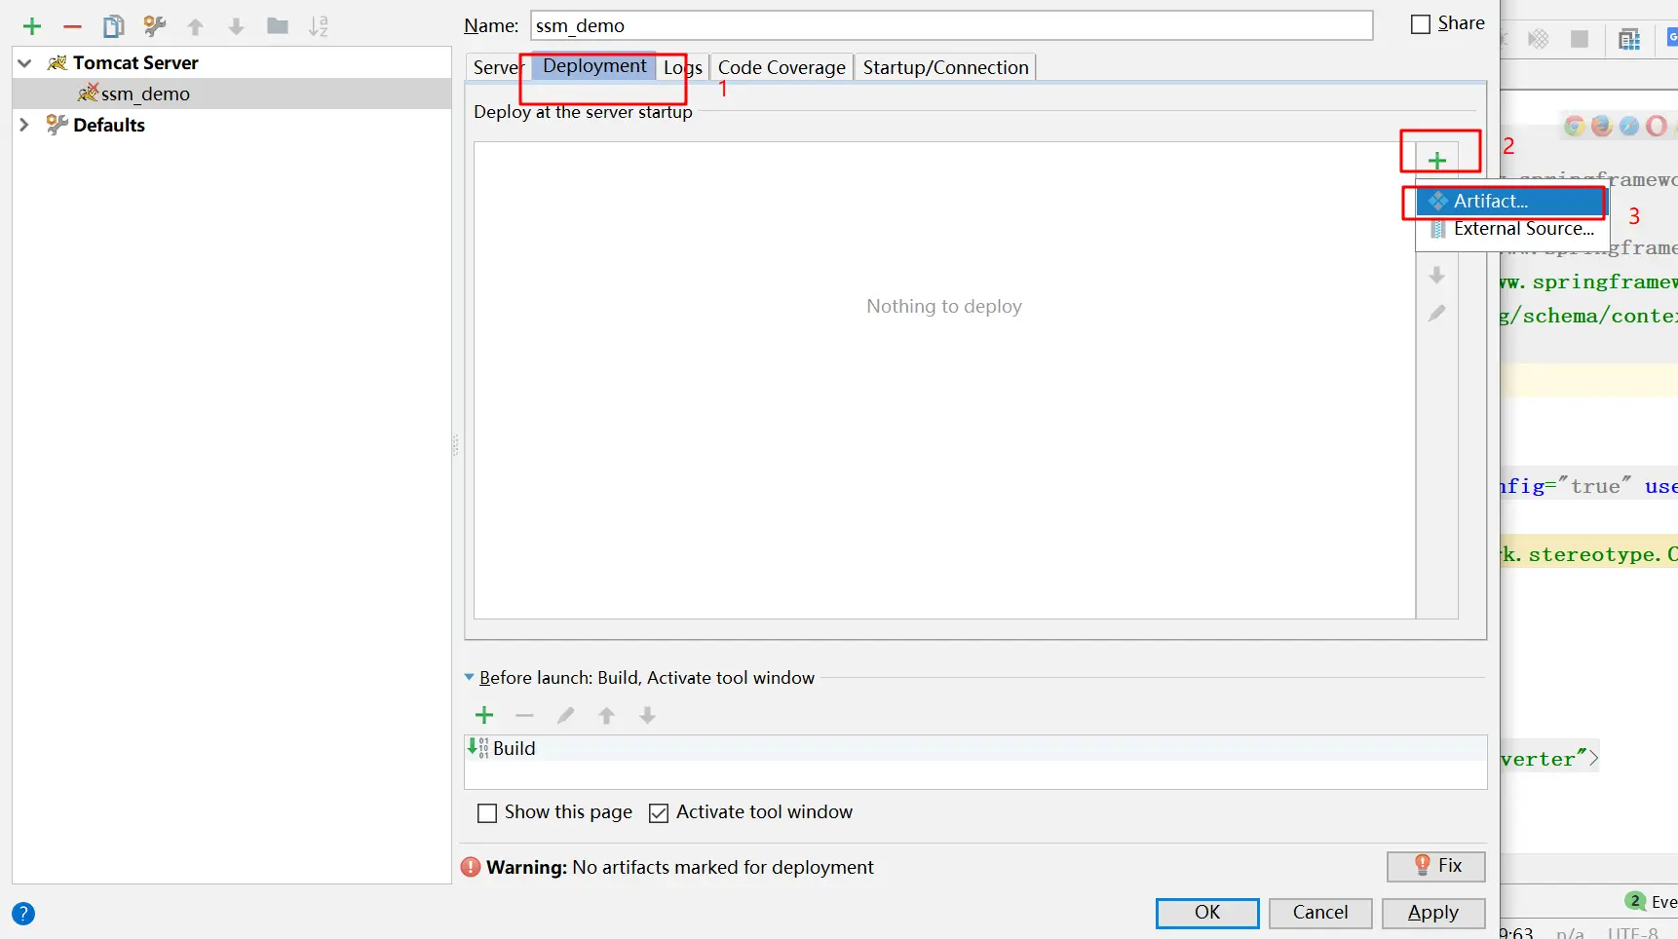Image resolution: width=1678 pixels, height=939 pixels.
Task: Move configuration down in the list
Action: coord(236,26)
